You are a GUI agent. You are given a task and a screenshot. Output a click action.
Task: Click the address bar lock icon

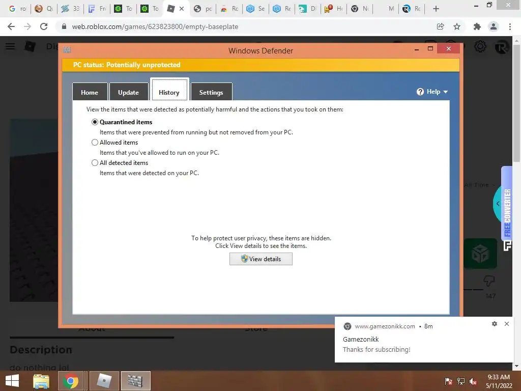(x=64, y=26)
